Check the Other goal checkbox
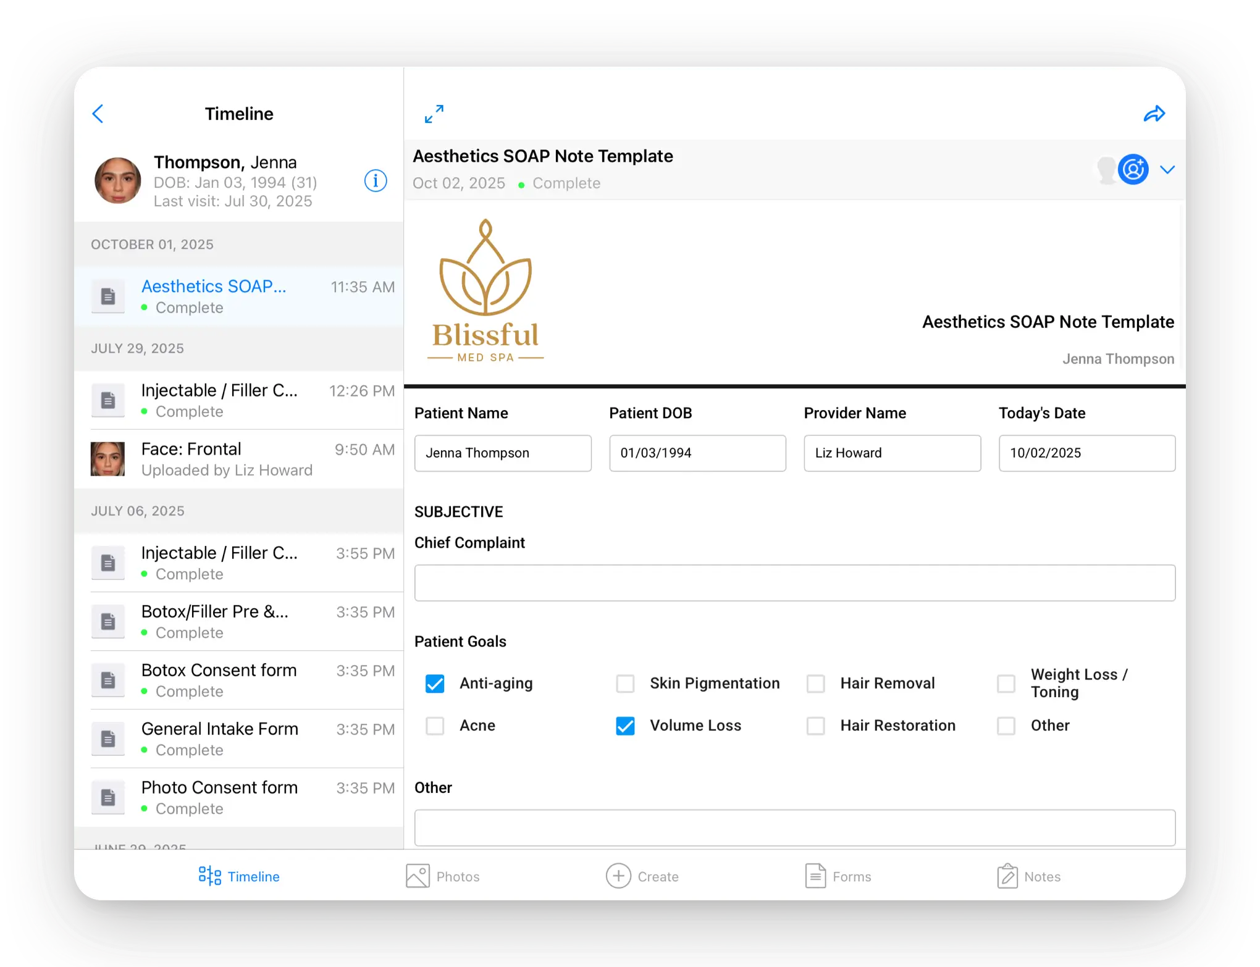 tap(1006, 726)
